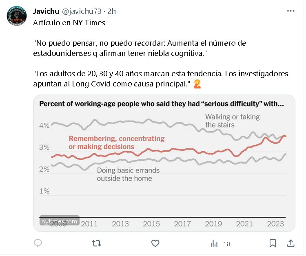Image resolution: width=306 pixels, height=256 pixels.
Task: Click 'Walking or taking the stairs' label
Action: (x=232, y=121)
